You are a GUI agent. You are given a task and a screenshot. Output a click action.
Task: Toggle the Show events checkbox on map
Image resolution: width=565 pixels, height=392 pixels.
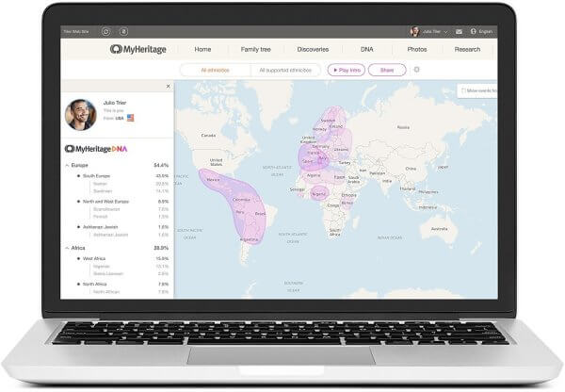pos(463,90)
